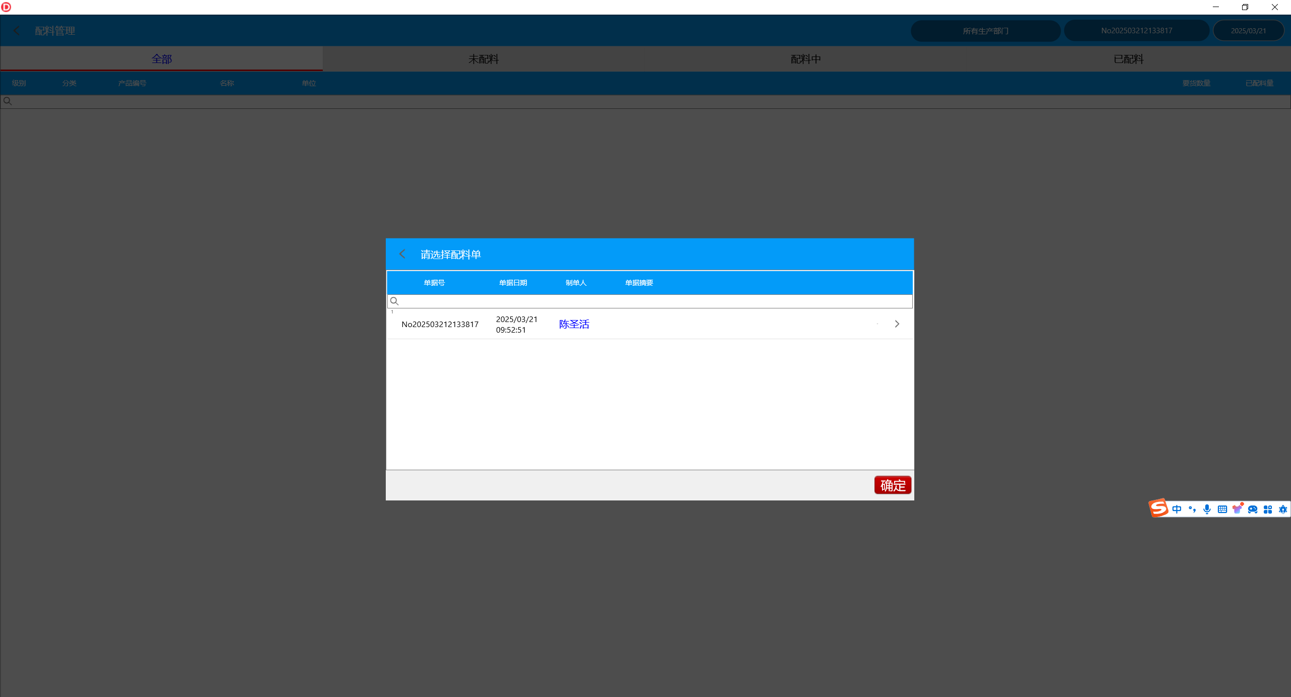Screen dimensions: 1291x697
Task: Open the skin shop shirt icon
Action: click(1238, 509)
